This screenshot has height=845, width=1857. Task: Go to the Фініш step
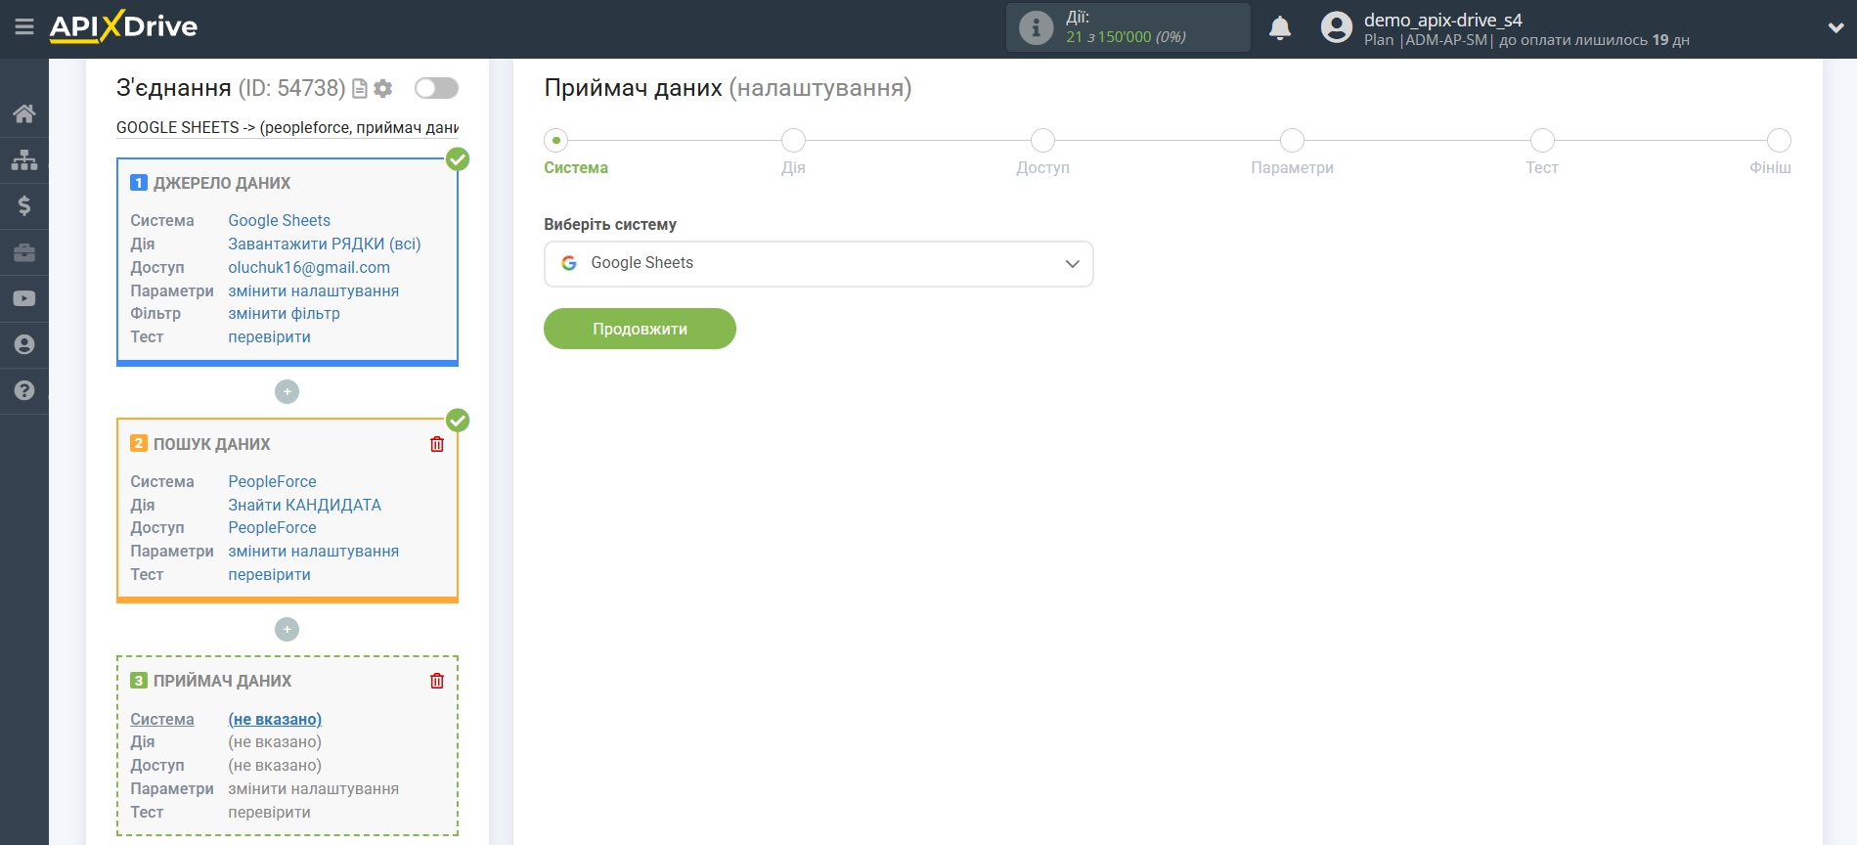pyautogui.click(x=1779, y=141)
